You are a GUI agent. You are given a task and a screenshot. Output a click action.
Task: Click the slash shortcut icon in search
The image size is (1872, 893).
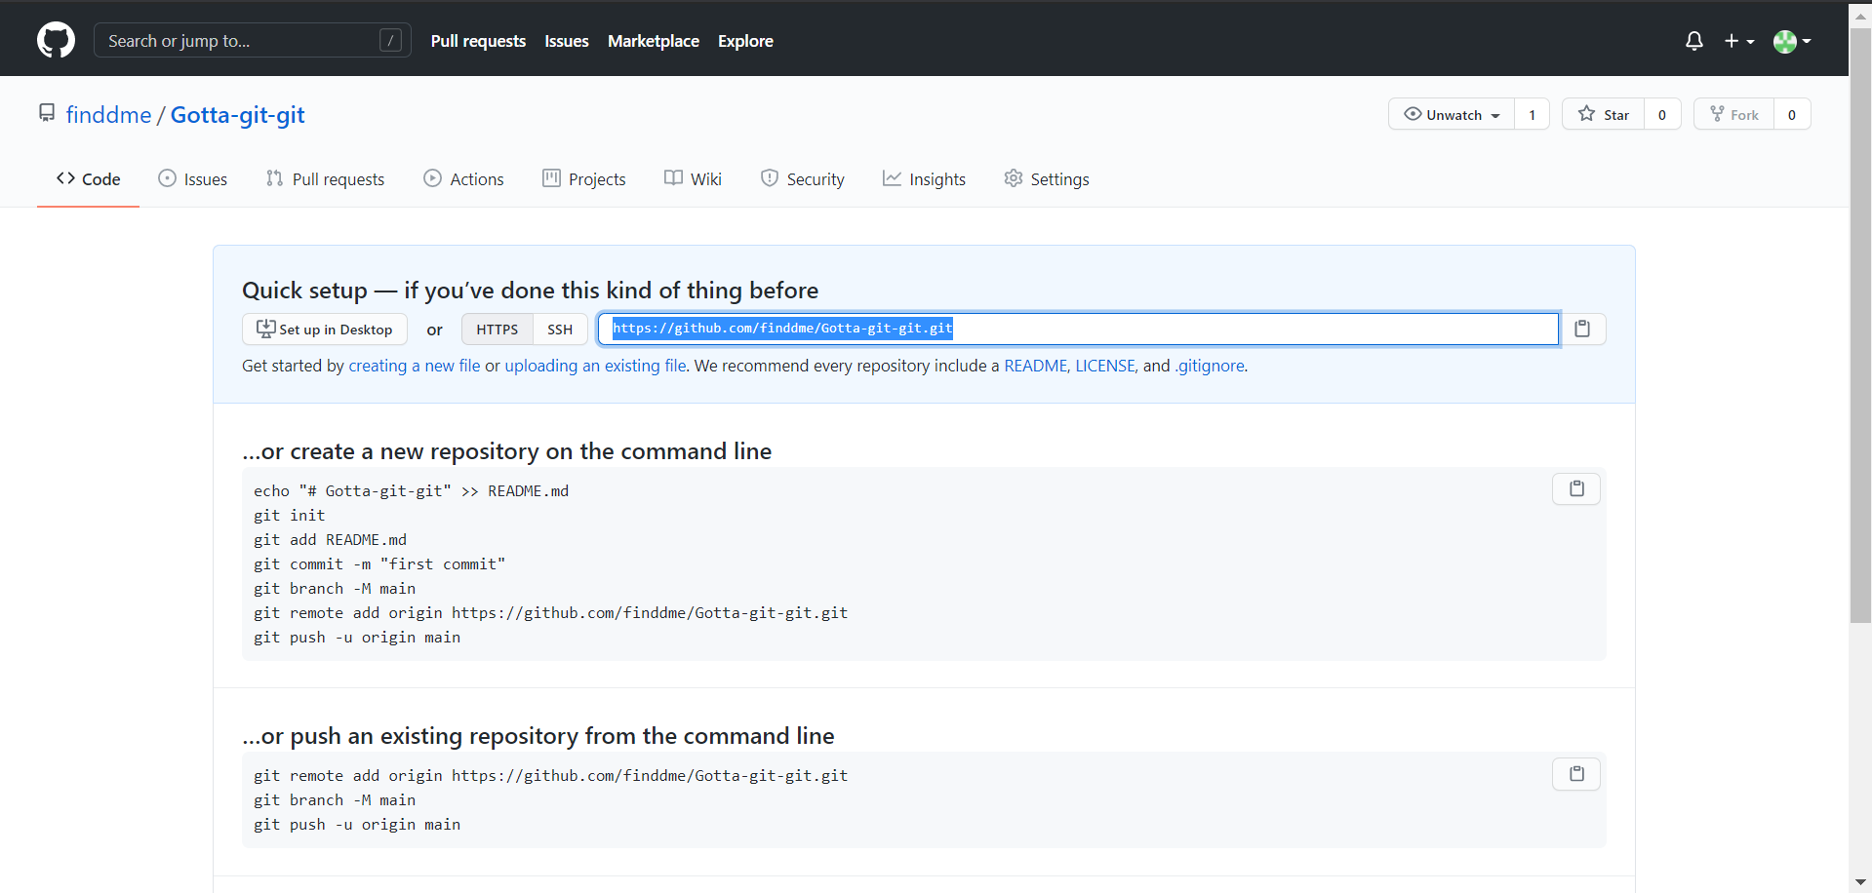click(x=390, y=40)
